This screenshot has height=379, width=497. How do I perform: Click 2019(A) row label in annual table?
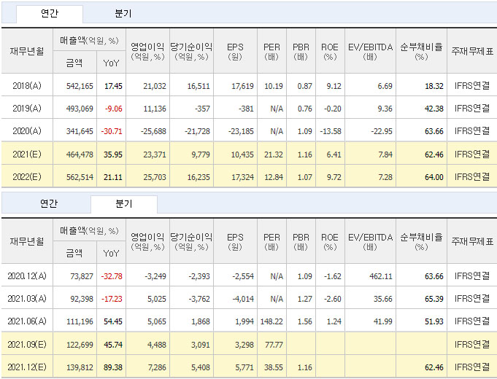(27, 109)
